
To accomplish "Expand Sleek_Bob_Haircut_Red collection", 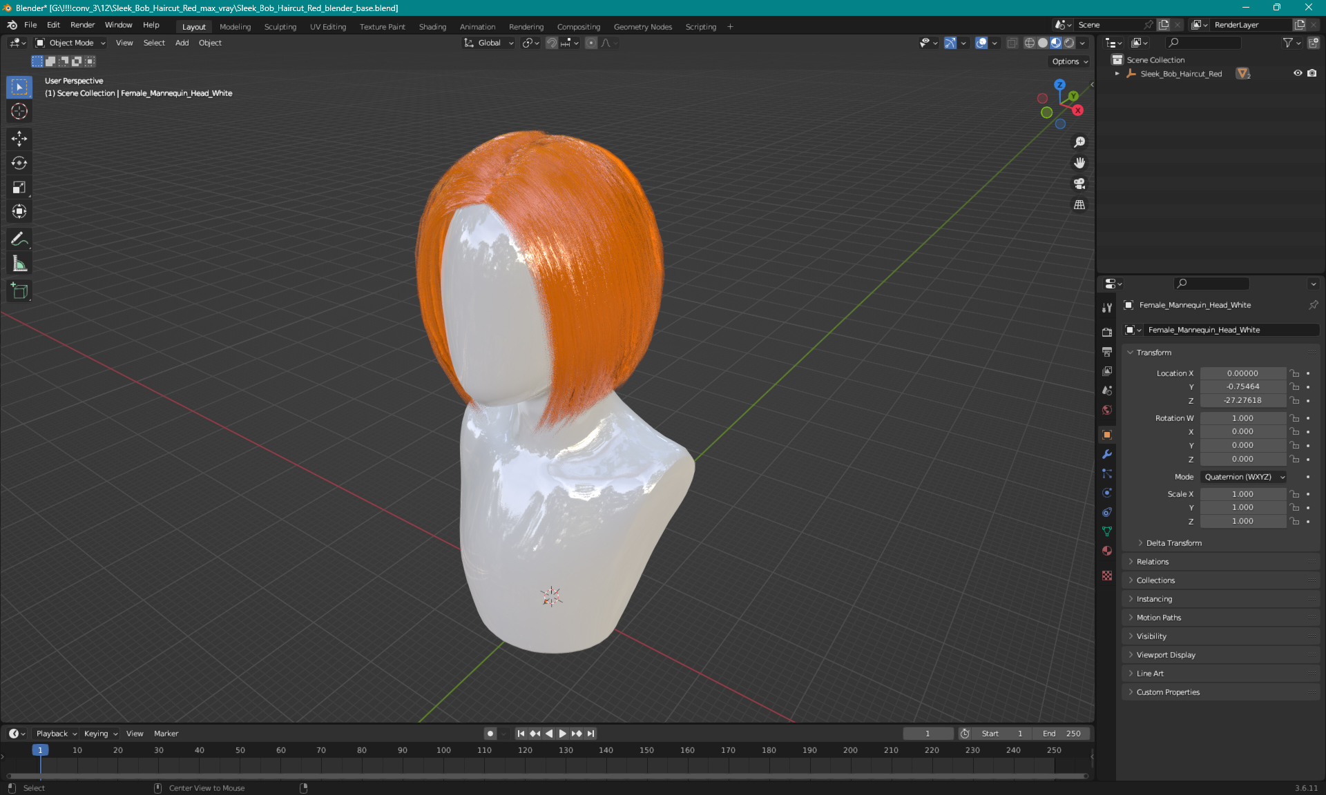I will [x=1117, y=73].
